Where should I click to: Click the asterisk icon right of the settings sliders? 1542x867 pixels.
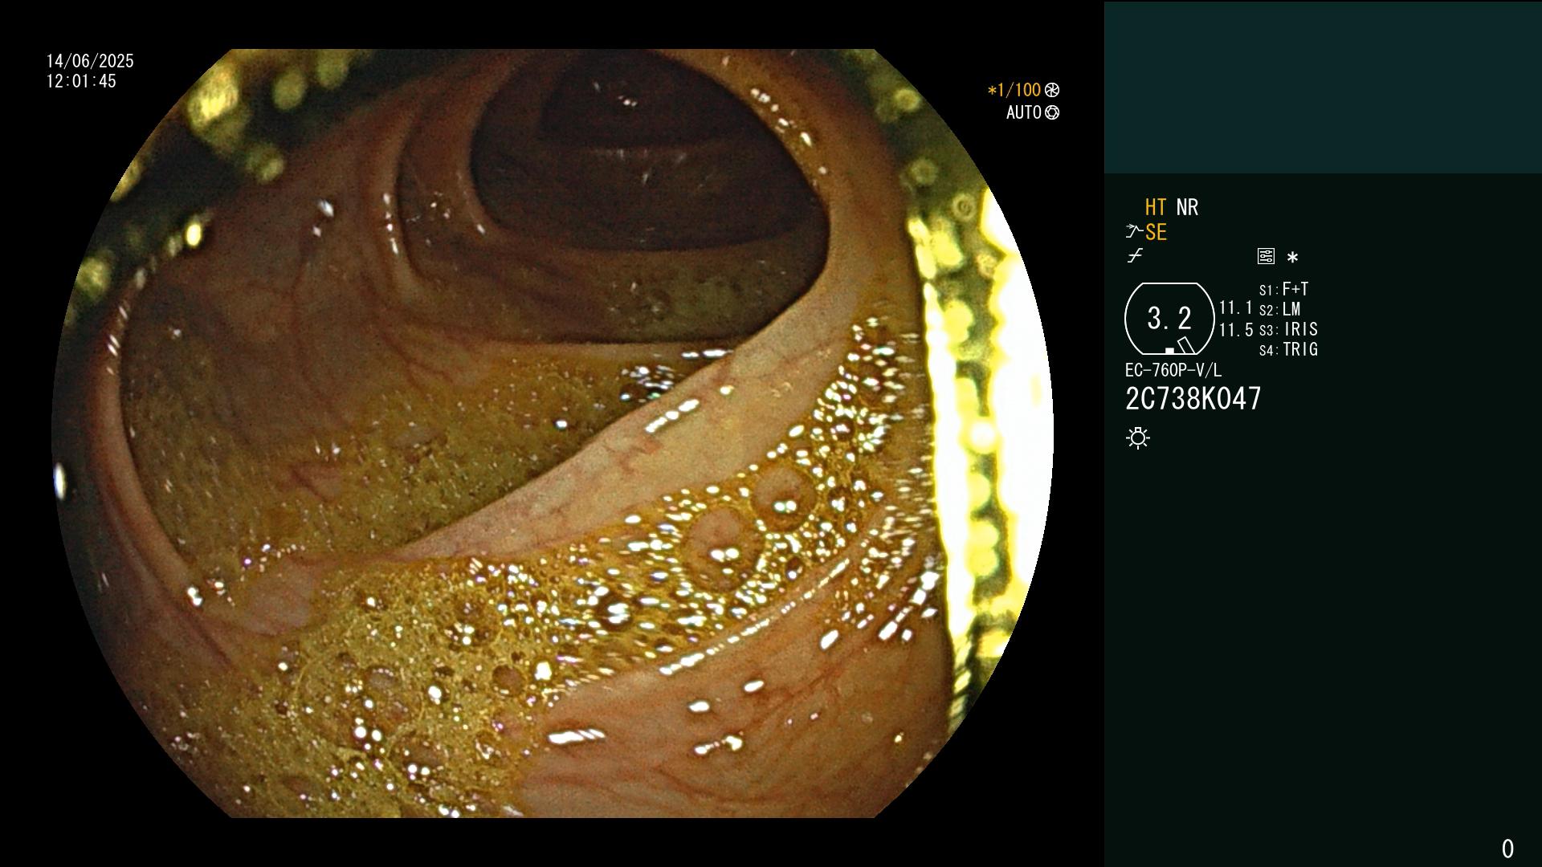1292,258
